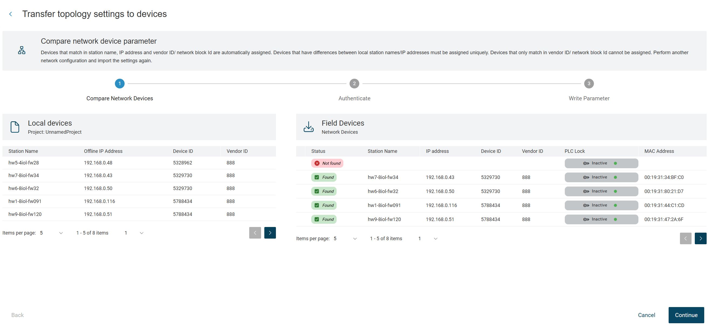This screenshot has height=327, width=708.
Task: Toggle PLC Lock for hw9-8iol-fw120
Action: pyautogui.click(x=601, y=219)
